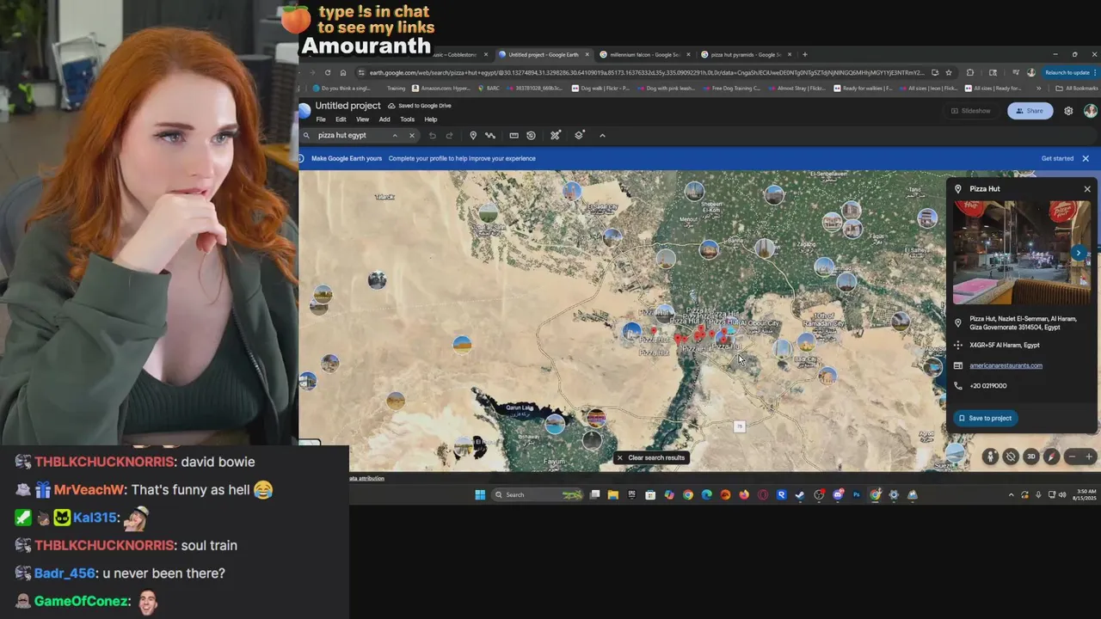Zoom out with the minus button
Viewport: 1101px width, 619px height.
pyautogui.click(x=1071, y=457)
